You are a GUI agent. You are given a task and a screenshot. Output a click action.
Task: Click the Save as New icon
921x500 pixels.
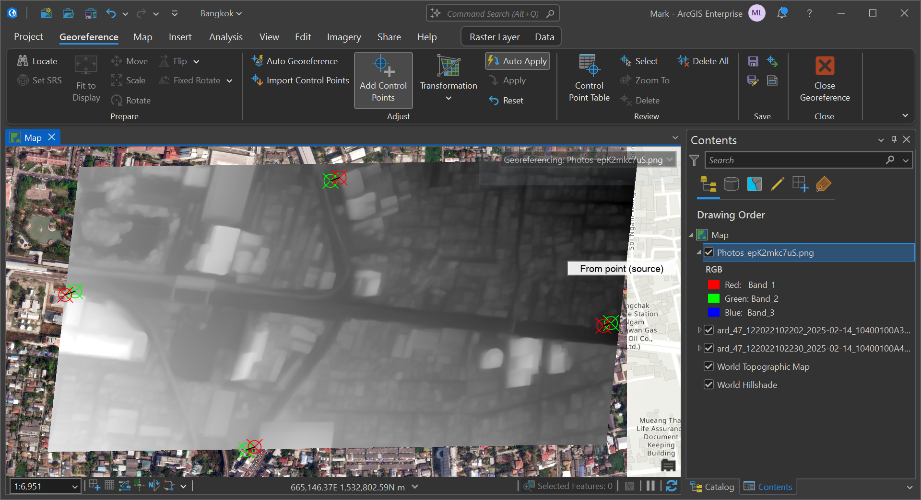coord(753,80)
